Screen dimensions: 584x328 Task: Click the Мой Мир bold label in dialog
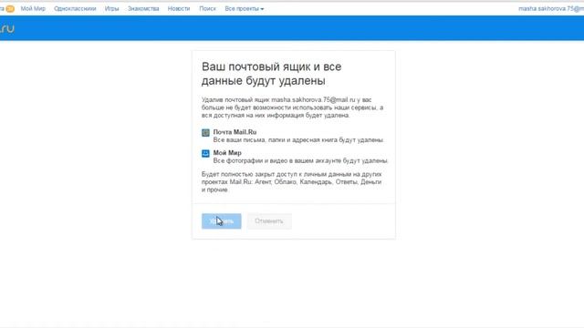point(227,153)
